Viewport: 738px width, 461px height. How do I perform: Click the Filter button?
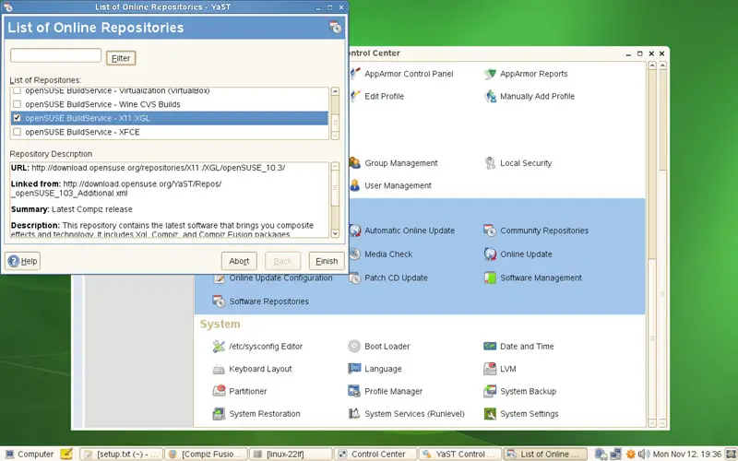point(121,58)
